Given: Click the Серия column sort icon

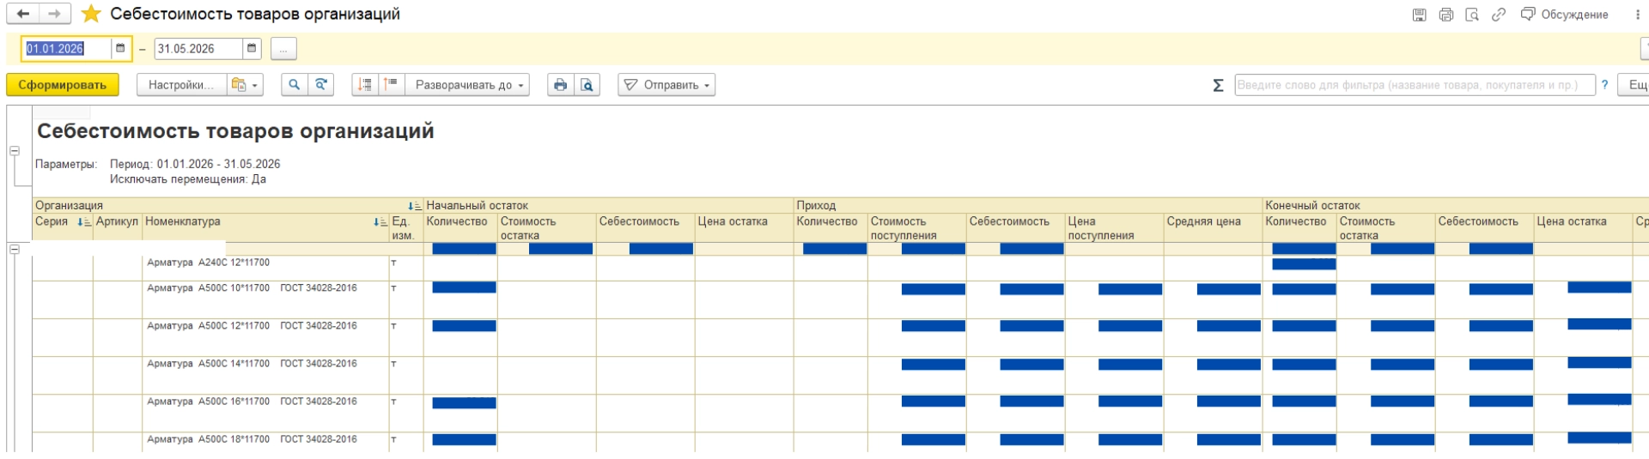Looking at the screenshot, I should (84, 222).
